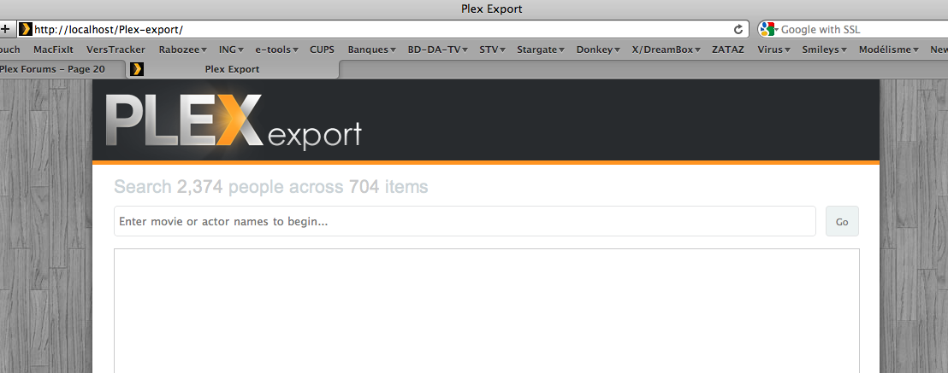Open the Stargate bookmarks dropdown
Image resolution: width=948 pixels, height=373 pixels.
(x=539, y=50)
